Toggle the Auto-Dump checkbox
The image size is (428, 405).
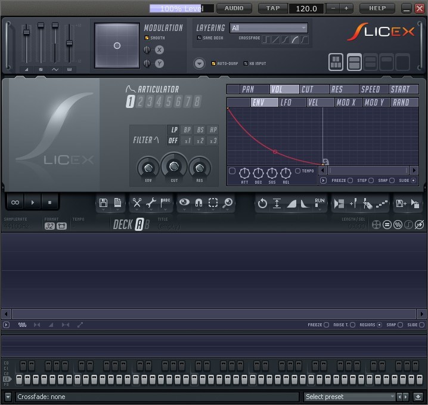(x=213, y=63)
